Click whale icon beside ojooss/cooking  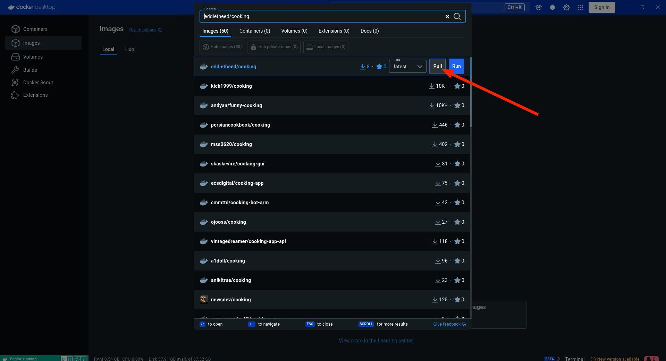click(x=204, y=222)
